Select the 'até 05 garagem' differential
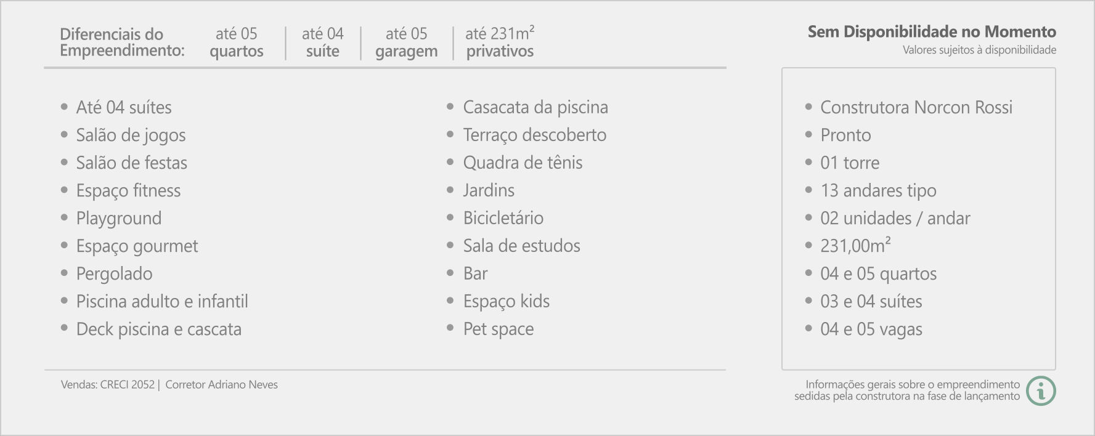Screen dimensions: 1095x436 407,42
